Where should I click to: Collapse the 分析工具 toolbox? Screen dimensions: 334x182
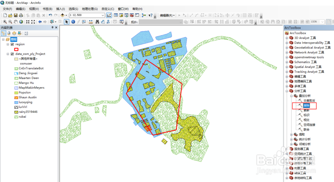pyautogui.click(x=287, y=91)
